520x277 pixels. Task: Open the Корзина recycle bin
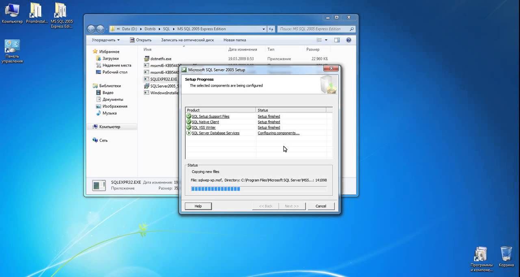click(x=506, y=257)
